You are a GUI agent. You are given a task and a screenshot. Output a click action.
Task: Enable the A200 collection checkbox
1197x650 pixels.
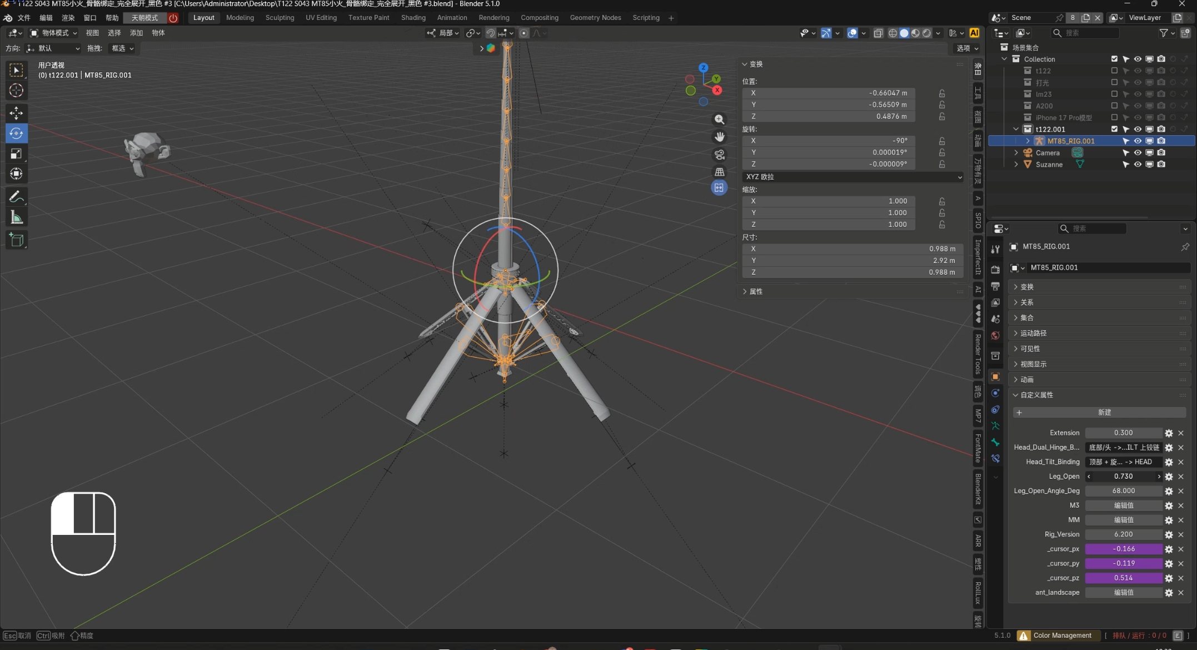click(1114, 106)
